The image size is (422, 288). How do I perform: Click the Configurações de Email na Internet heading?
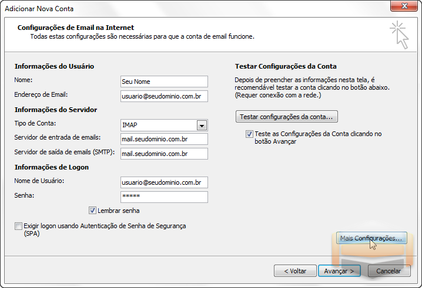pyautogui.click(x=76, y=28)
